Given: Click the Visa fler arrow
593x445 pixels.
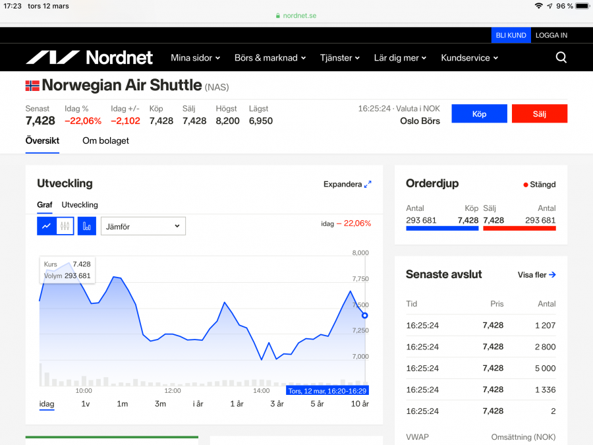Looking at the screenshot, I should pos(552,275).
